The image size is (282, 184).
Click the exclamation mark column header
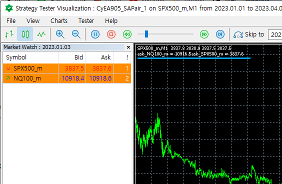pyautogui.click(x=122, y=57)
